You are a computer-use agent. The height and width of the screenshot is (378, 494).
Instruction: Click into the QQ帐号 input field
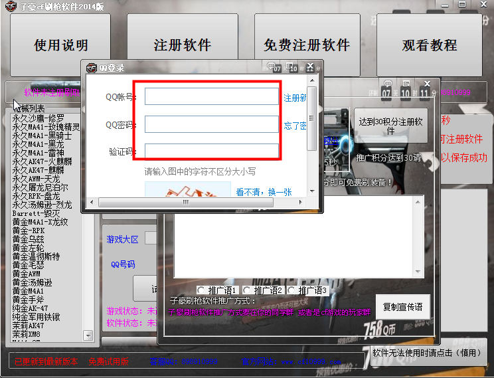click(x=211, y=97)
